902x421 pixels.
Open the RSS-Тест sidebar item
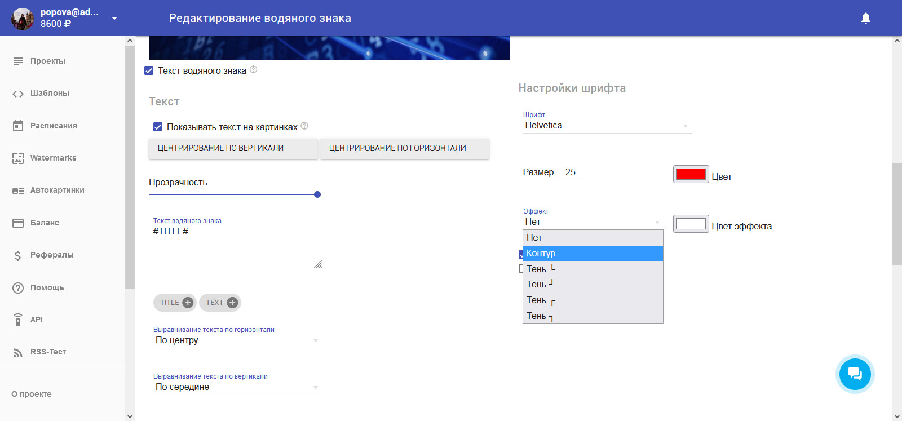[x=48, y=352]
